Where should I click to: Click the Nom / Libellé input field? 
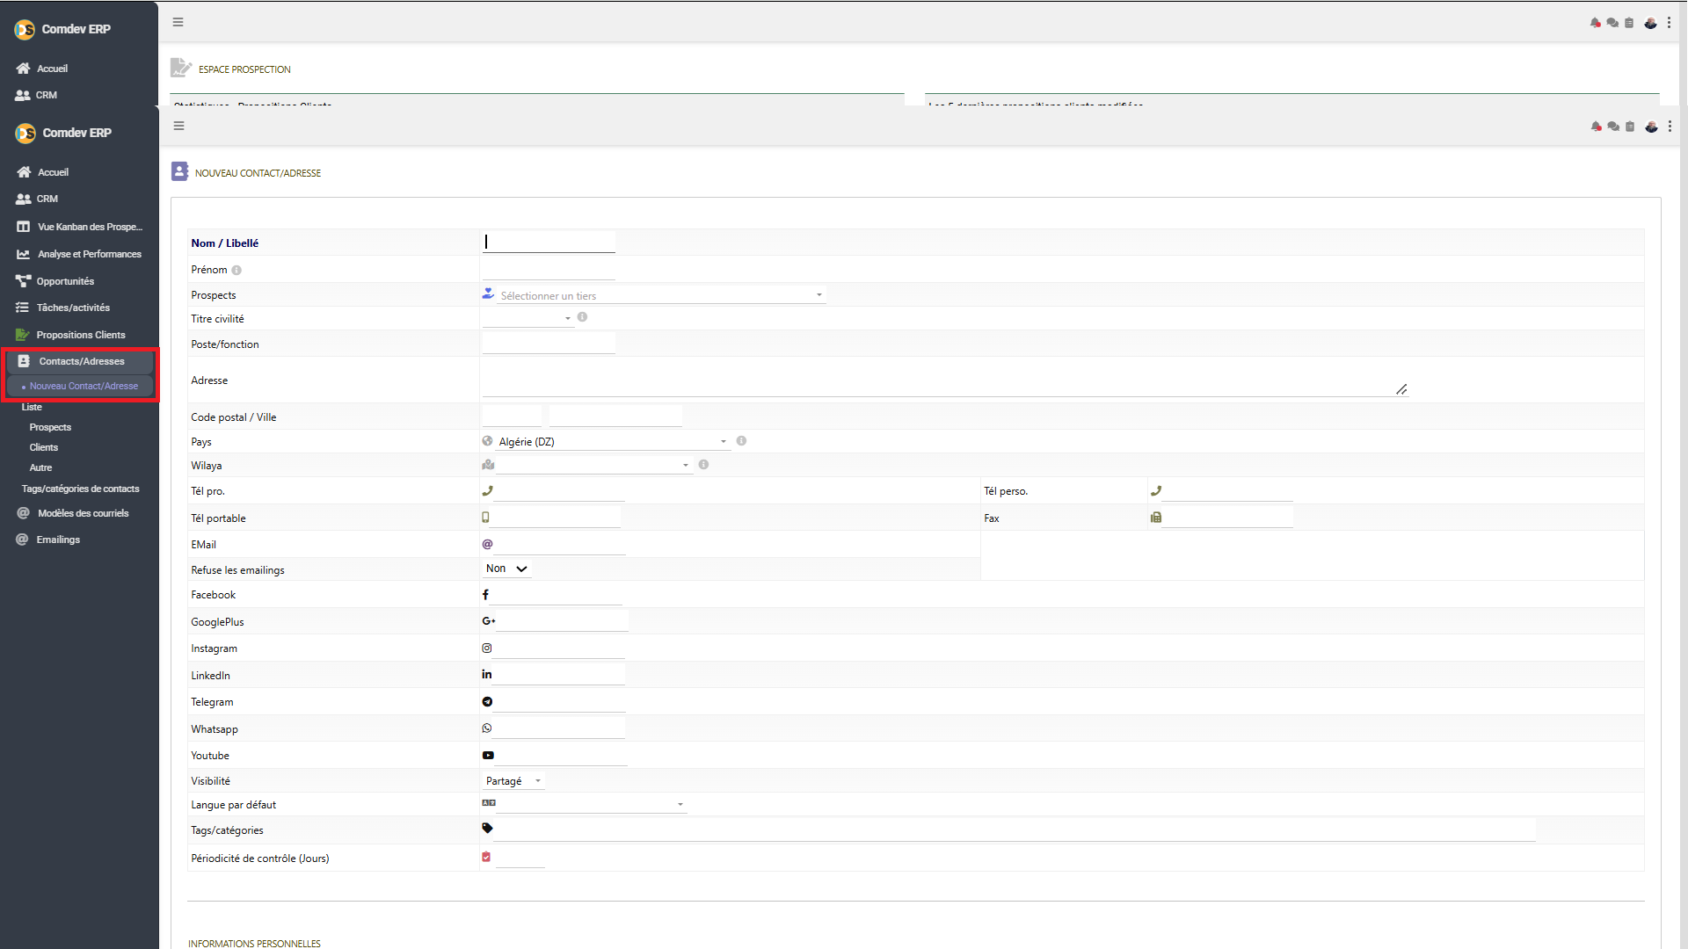click(549, 242)
